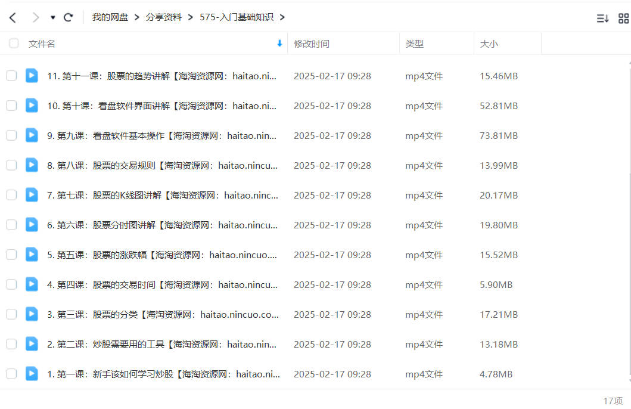The width and height of the screenshot is (631, 409).
Task: Select file name 1. 第一课：新手该如何学习炒股
Action: click(x=163, y=374)
